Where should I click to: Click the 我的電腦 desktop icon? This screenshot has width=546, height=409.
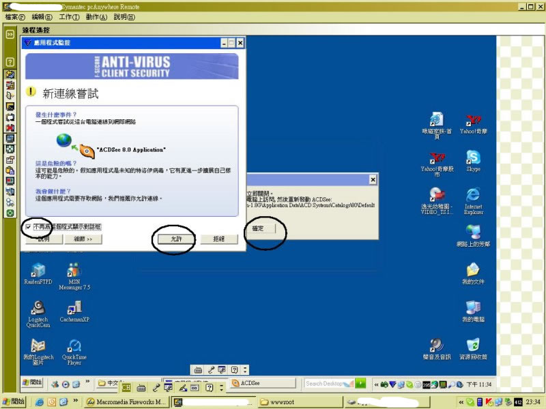click(x=473, y=311)
